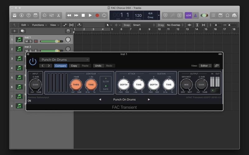
Task: Open the List Editors icon
Action: 213,15
